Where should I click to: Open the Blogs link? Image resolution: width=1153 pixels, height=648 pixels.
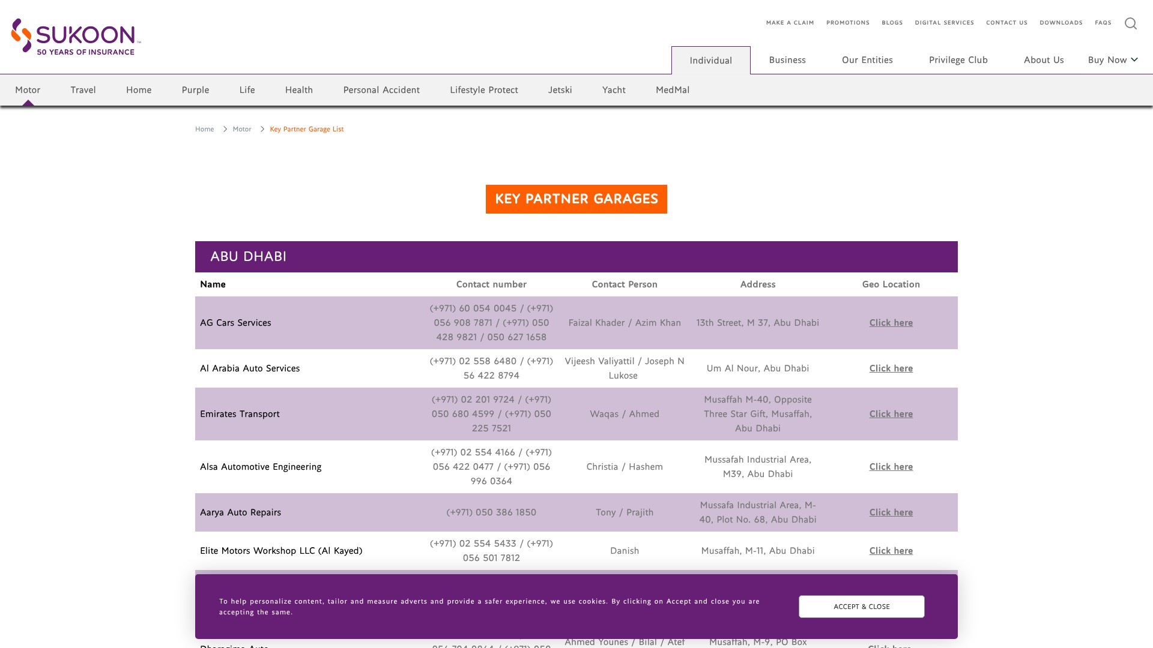(x=892, y=23)
